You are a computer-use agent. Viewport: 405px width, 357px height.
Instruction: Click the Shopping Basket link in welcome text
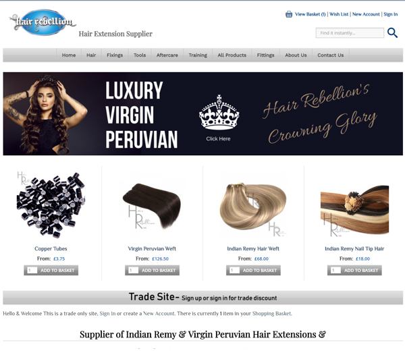click(x=272, y=313)
